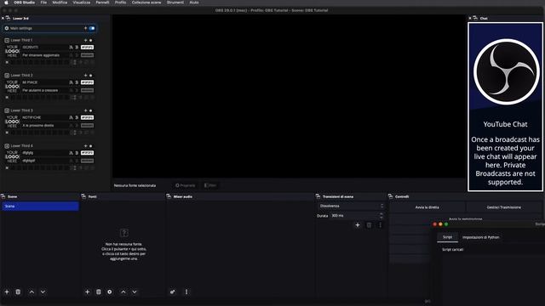545x306 pixels.
Task: Undock the Scene panel via its dock icon
Action: 3,196
